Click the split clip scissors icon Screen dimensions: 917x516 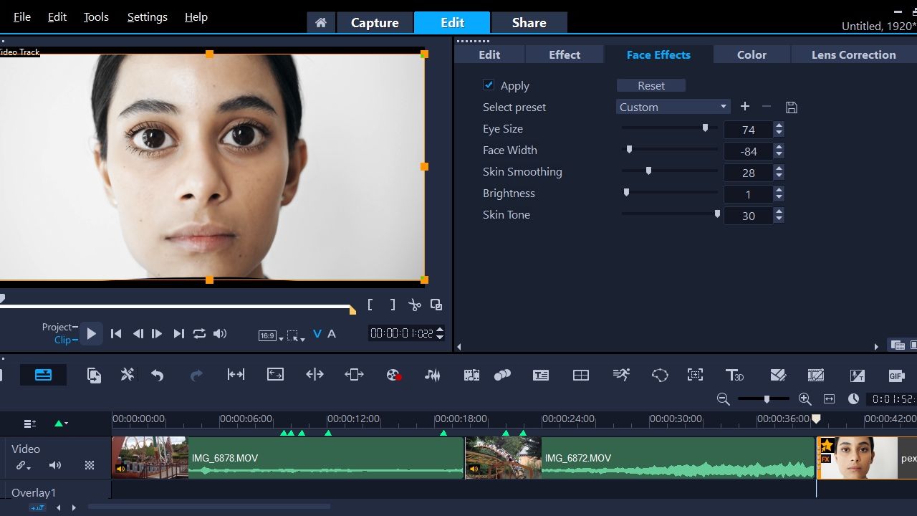414,305
